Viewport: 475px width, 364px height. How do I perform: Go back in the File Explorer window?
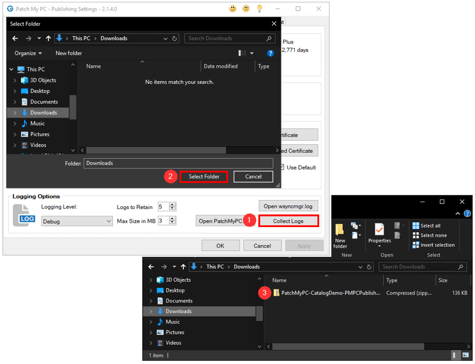[x=151, y=267]
